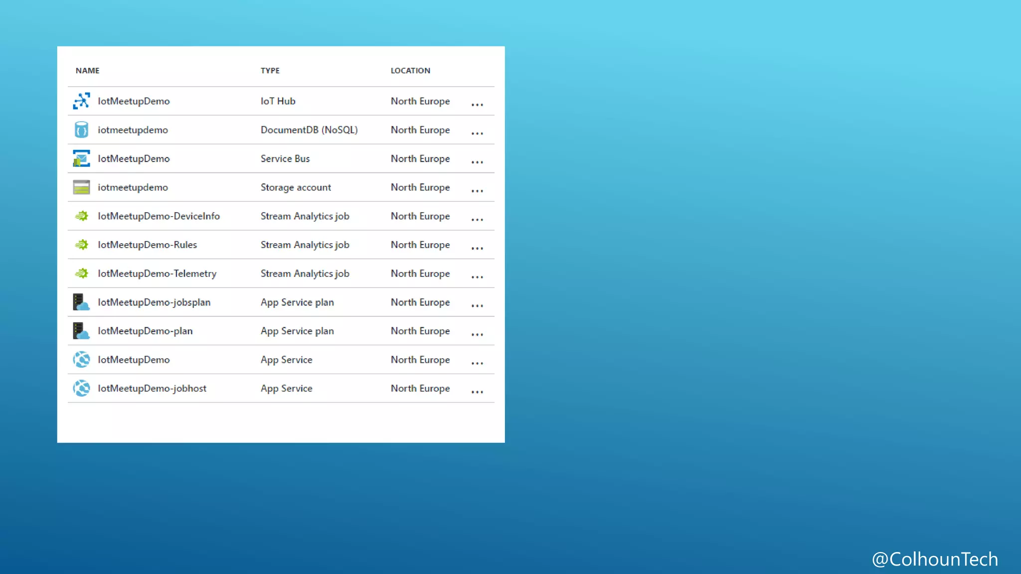Open more options for IotMeetupDemo-jobhost row
Viewport: 1021px width, 574px height.
[477, 392]
